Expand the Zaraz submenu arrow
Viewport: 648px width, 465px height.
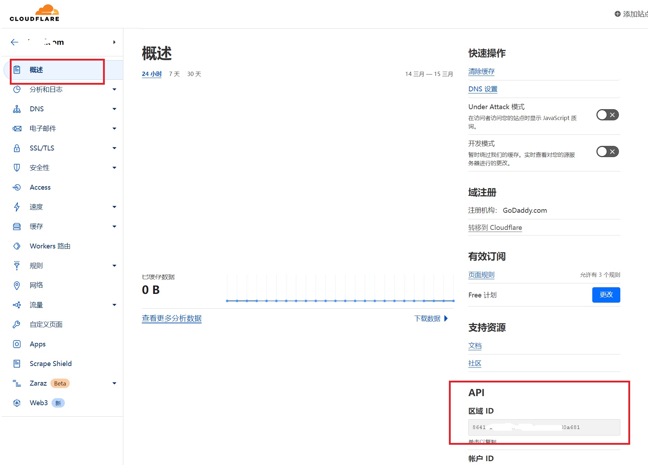114,383
